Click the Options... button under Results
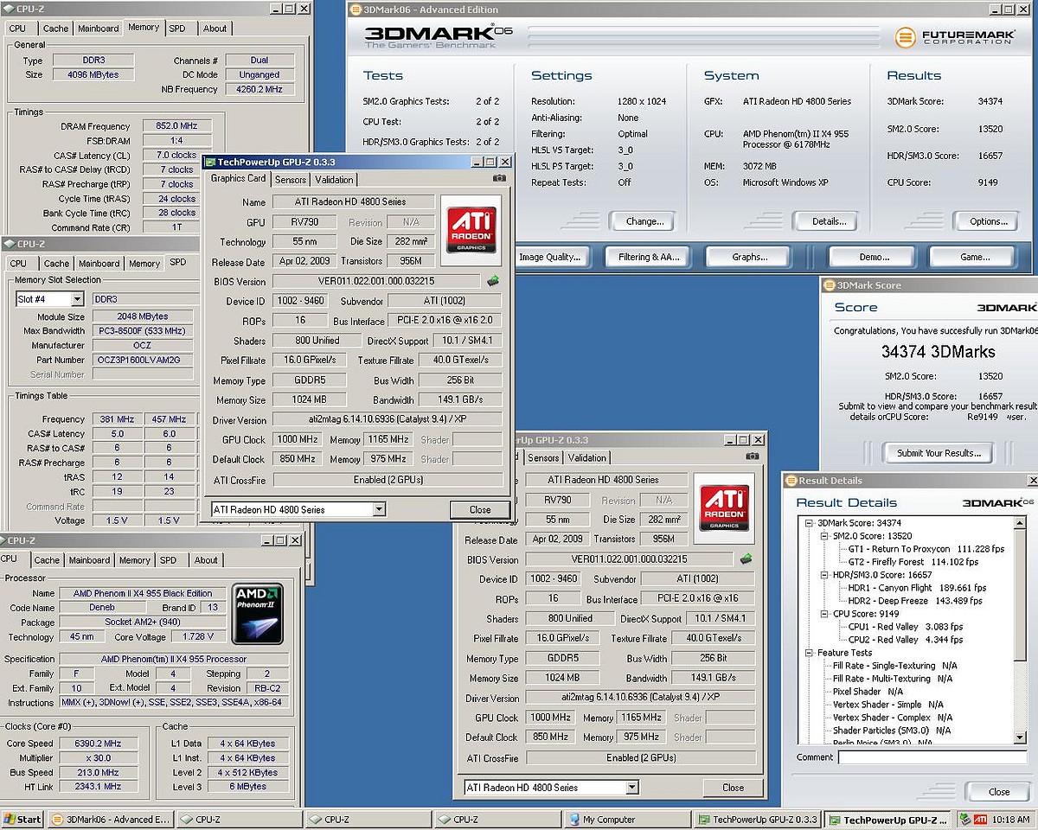 (989, 221)
